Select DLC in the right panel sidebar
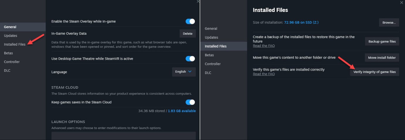Viewport: 405px width, 140px height. [208, 73]
